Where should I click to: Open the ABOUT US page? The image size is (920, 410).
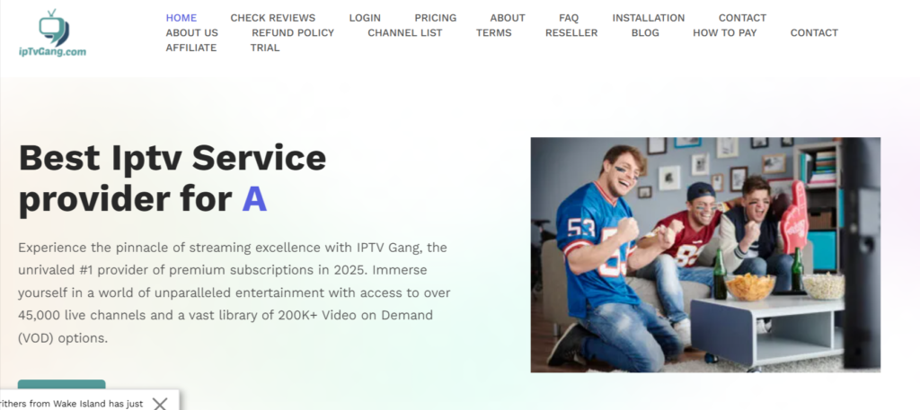click(192, 33)
